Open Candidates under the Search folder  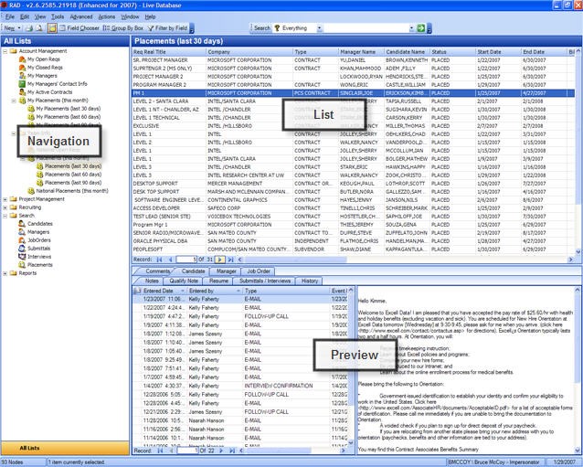click(39, 223)
